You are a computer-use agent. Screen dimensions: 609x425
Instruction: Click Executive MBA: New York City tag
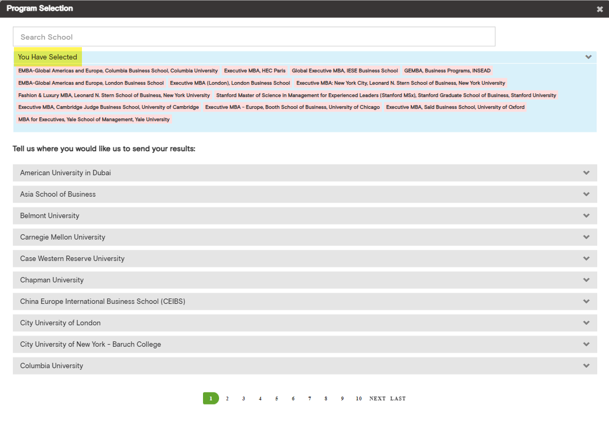[401, 83]
